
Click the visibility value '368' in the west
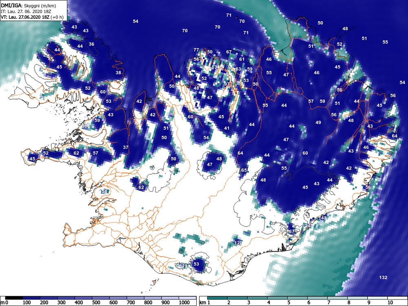coord(86,126)
